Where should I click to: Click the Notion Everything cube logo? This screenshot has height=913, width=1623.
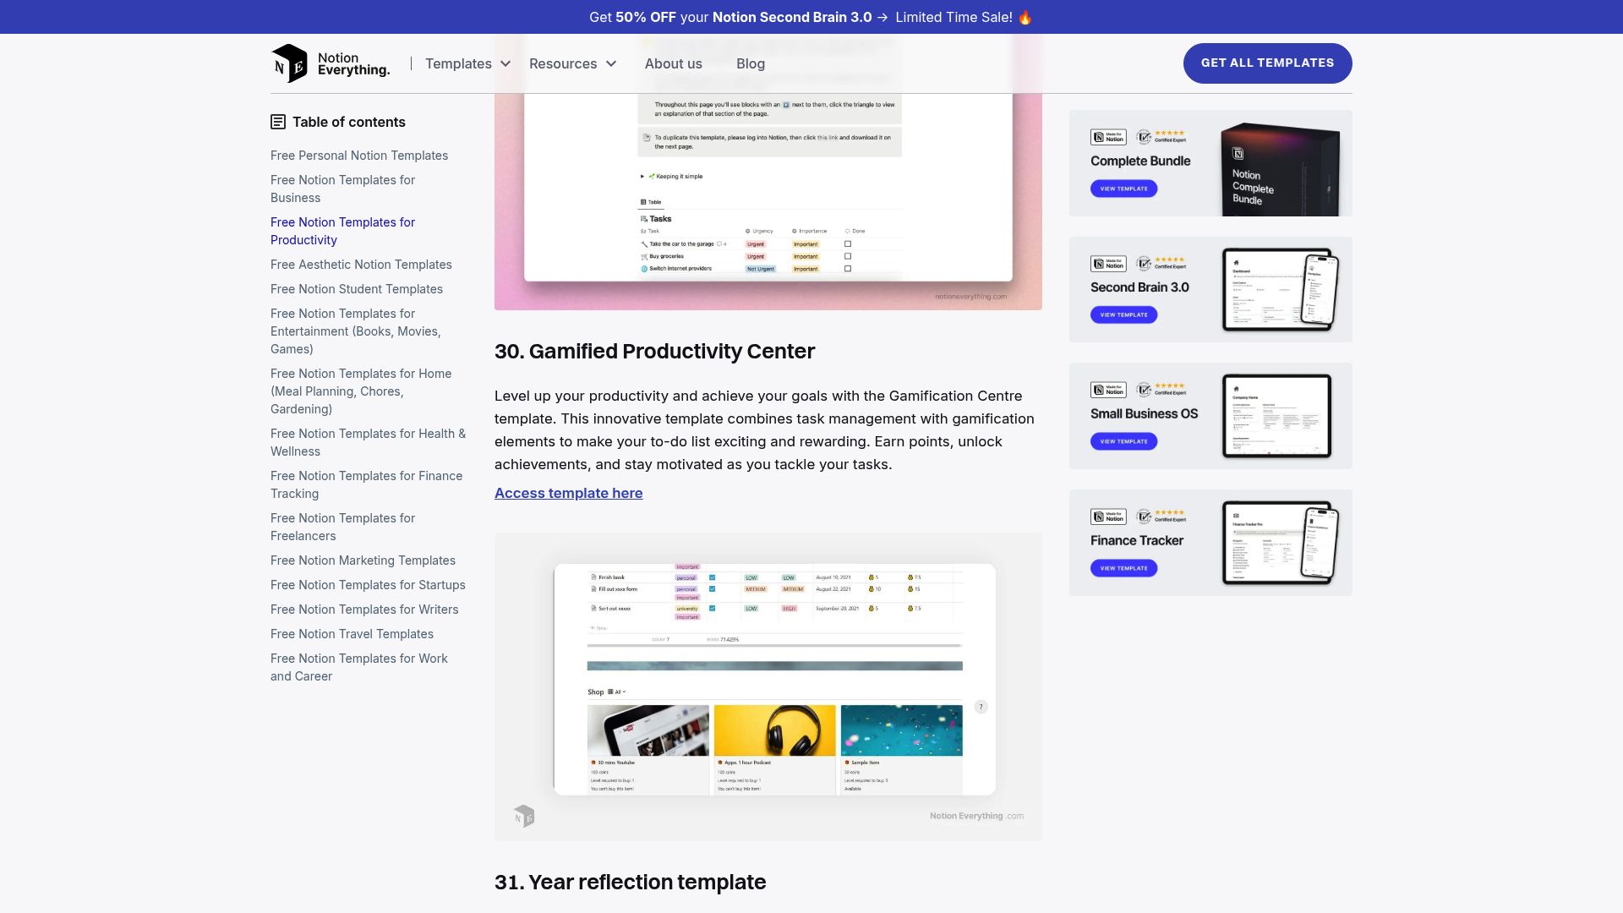(x=289, y=63)
